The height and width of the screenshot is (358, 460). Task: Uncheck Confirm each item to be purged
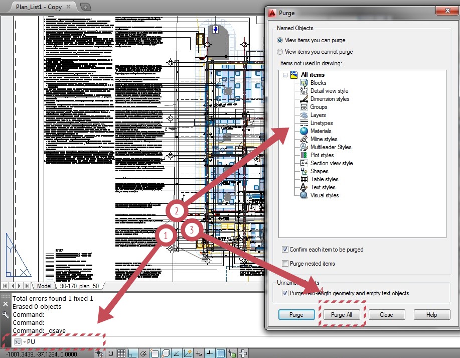[285, 250]
